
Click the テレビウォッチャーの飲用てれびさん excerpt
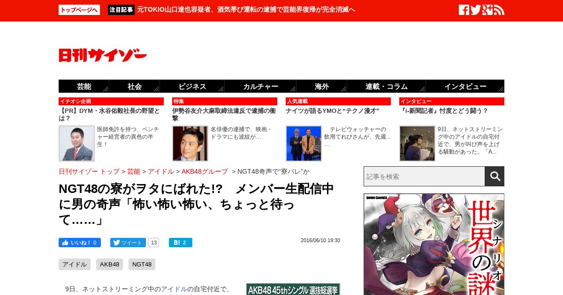tap(358, 137)
